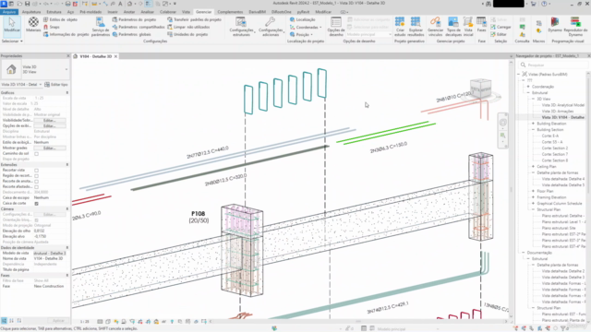Toggle Caminho do sol checkbox
This screenshot has width=591, height=332.
coord(36,154)
